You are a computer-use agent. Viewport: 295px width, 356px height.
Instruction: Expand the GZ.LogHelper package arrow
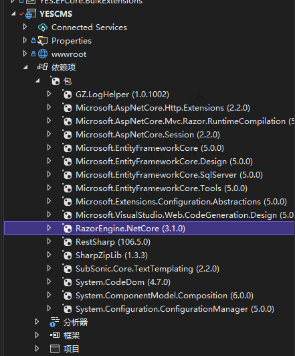49,94
